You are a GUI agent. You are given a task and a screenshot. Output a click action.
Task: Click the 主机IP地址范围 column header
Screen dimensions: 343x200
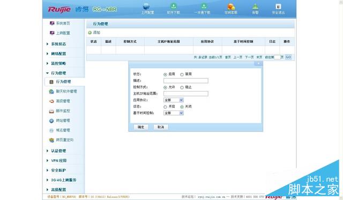pyautogui.click(x=169, y=42)
